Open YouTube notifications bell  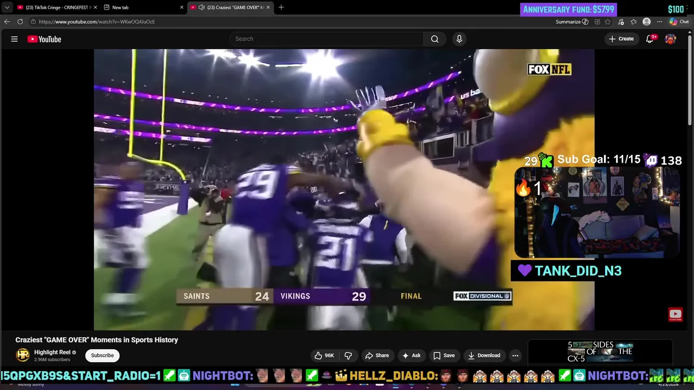pyautogui.click(x=650, y=39)
